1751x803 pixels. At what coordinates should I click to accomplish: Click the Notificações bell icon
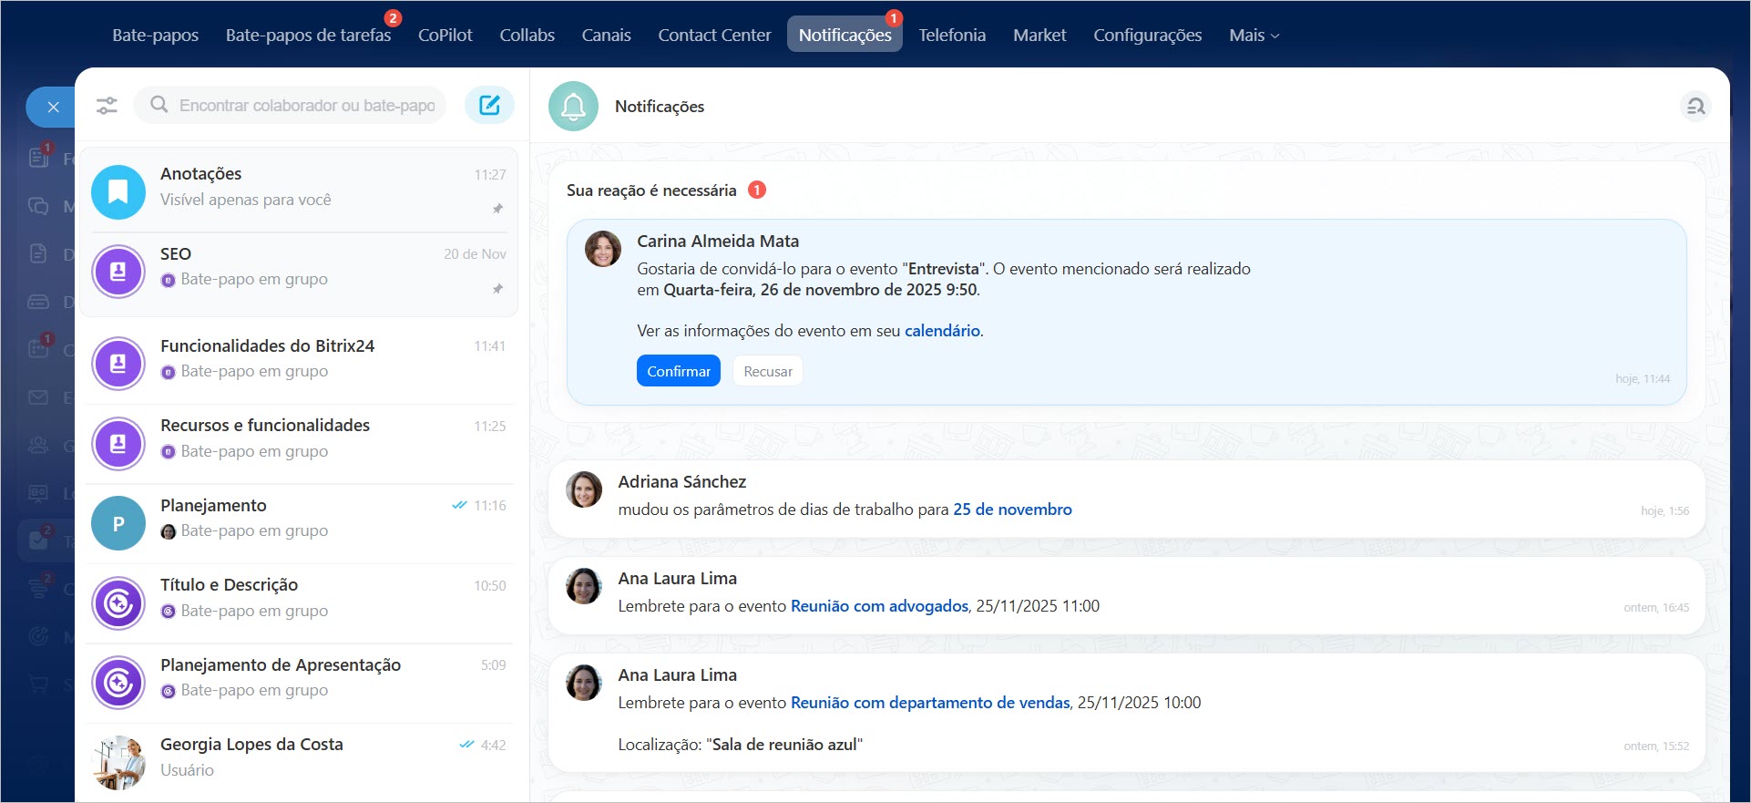pos(573,107)
